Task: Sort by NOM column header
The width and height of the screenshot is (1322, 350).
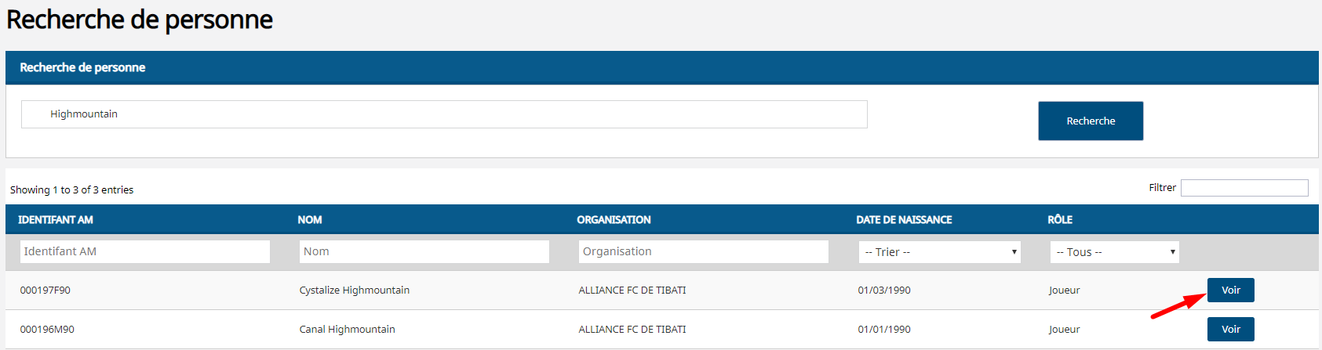Action: (310, 220)
